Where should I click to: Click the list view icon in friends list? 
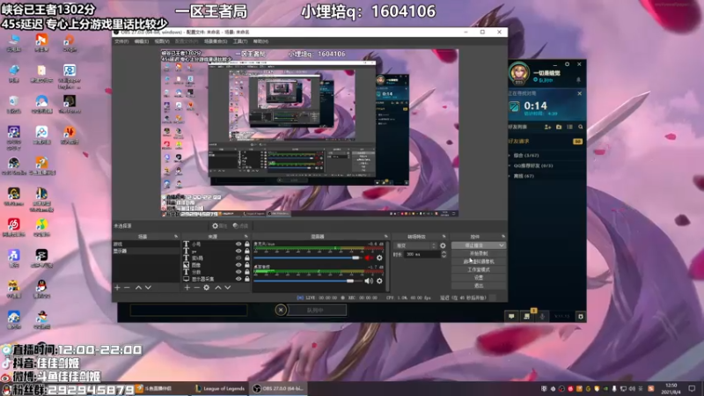(x=569, y=127)
